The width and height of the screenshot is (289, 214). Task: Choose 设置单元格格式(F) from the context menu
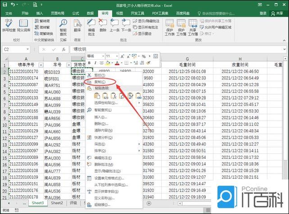pyautogui.click(x=114, y=179)
